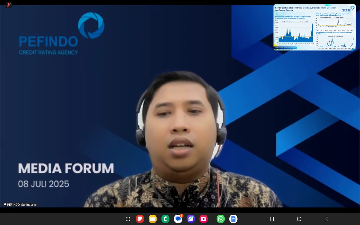Click the PEFINDO logo in the slide thumbnail
This screenshot has width=360, height=225.
coord(348,9)
